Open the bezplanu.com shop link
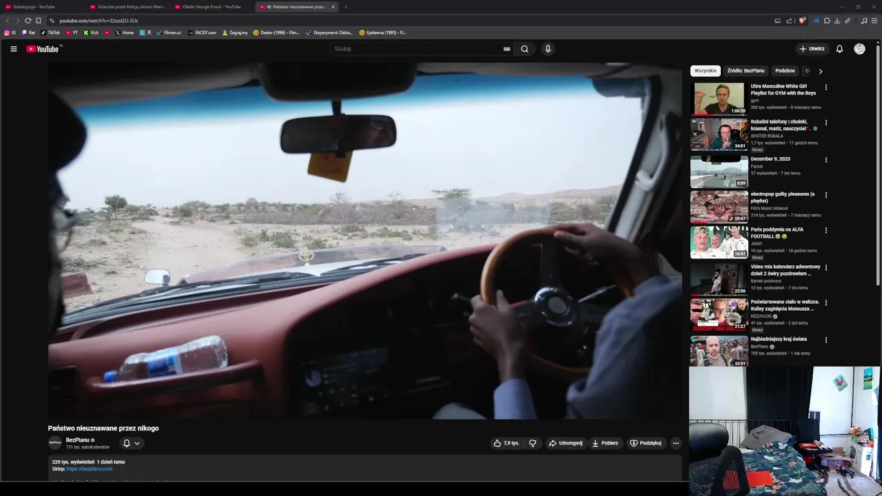 click(90, 469)
